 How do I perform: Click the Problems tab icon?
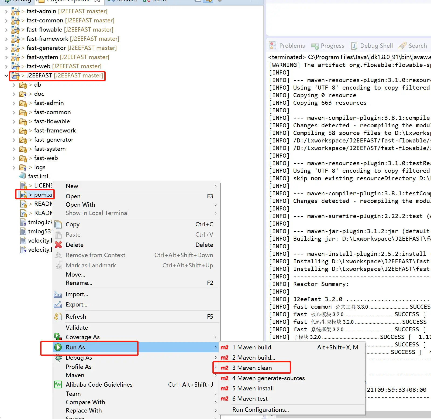pyautogui.click(x=273, y=46)
